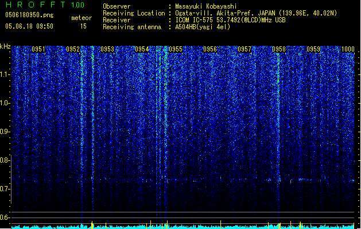
Task: Click the 'Receiving Location' field label
Action: tap(134, 13)
